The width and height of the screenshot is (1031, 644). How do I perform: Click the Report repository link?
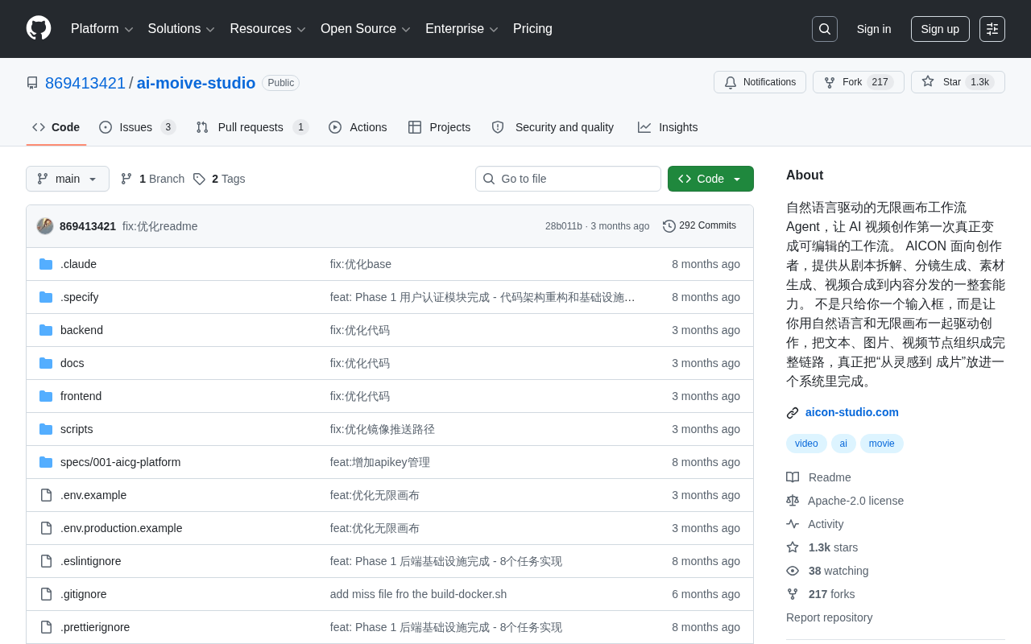(x=829, y=617)
